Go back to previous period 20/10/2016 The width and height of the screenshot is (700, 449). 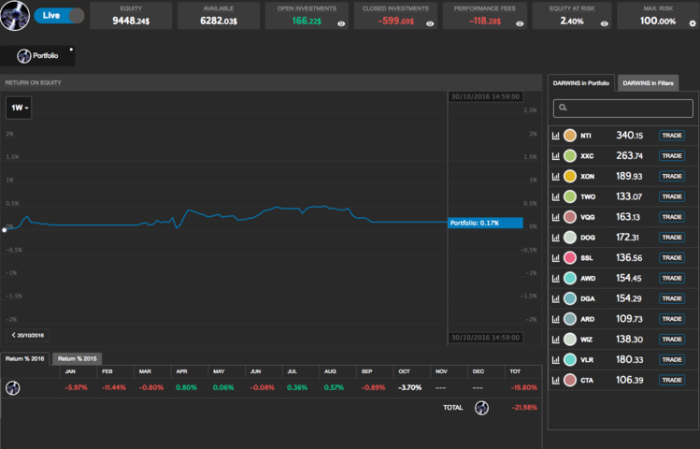(x=28, y=334)
